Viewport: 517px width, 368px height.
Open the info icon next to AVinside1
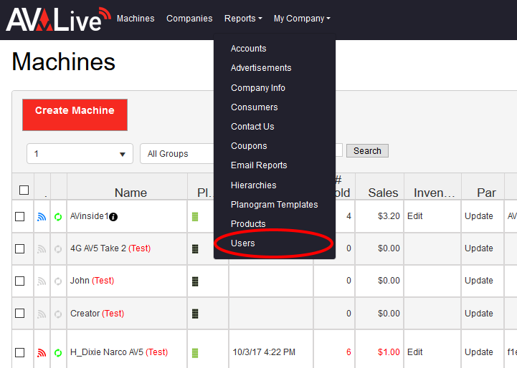click(x=113, y=217)
